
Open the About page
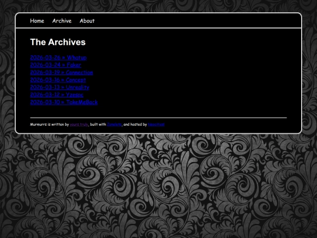87,21
